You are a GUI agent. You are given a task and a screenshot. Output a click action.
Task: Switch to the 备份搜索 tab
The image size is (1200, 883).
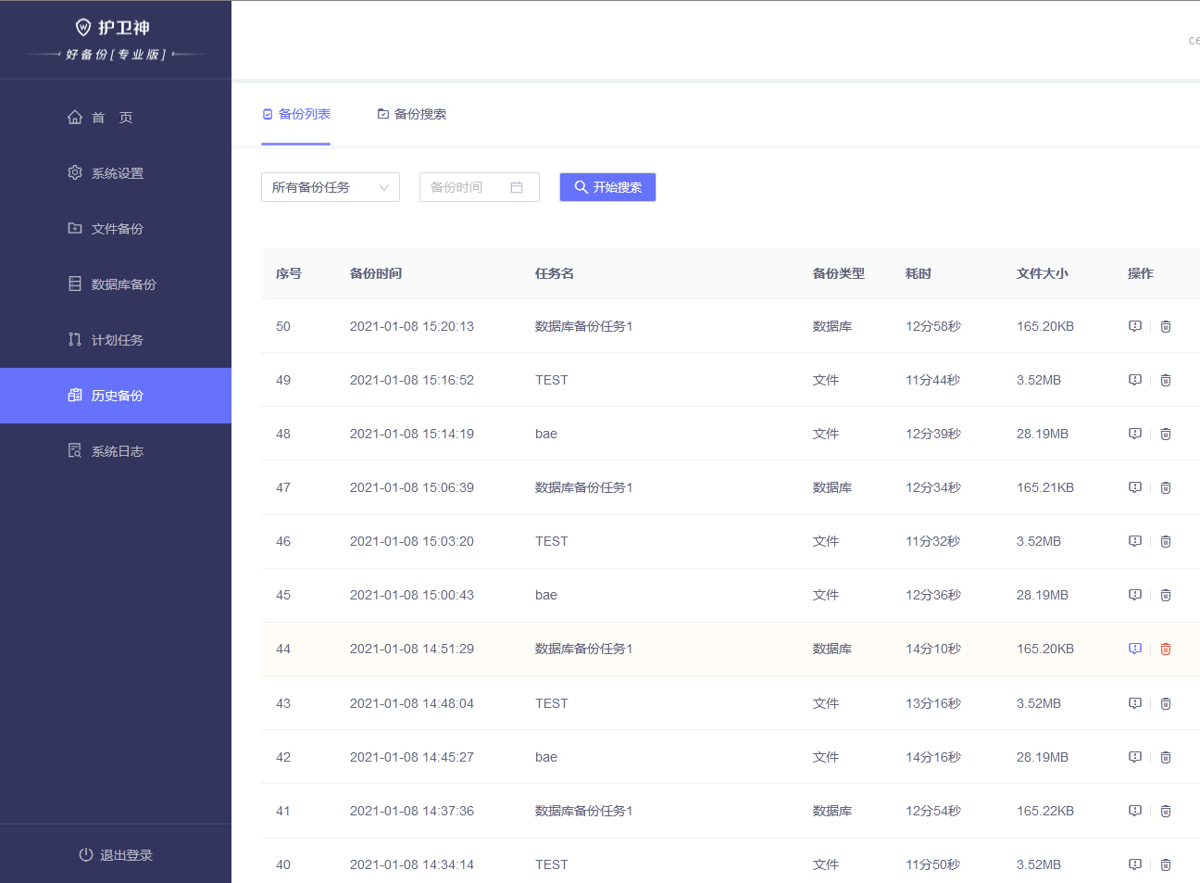[412, 114]
